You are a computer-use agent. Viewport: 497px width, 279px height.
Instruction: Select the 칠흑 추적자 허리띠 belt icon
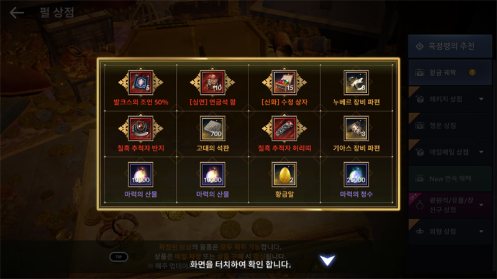285,129
